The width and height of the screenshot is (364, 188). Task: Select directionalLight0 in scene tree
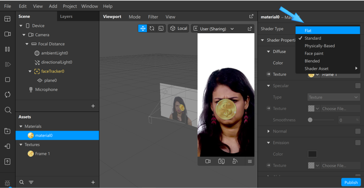point(57,62)
